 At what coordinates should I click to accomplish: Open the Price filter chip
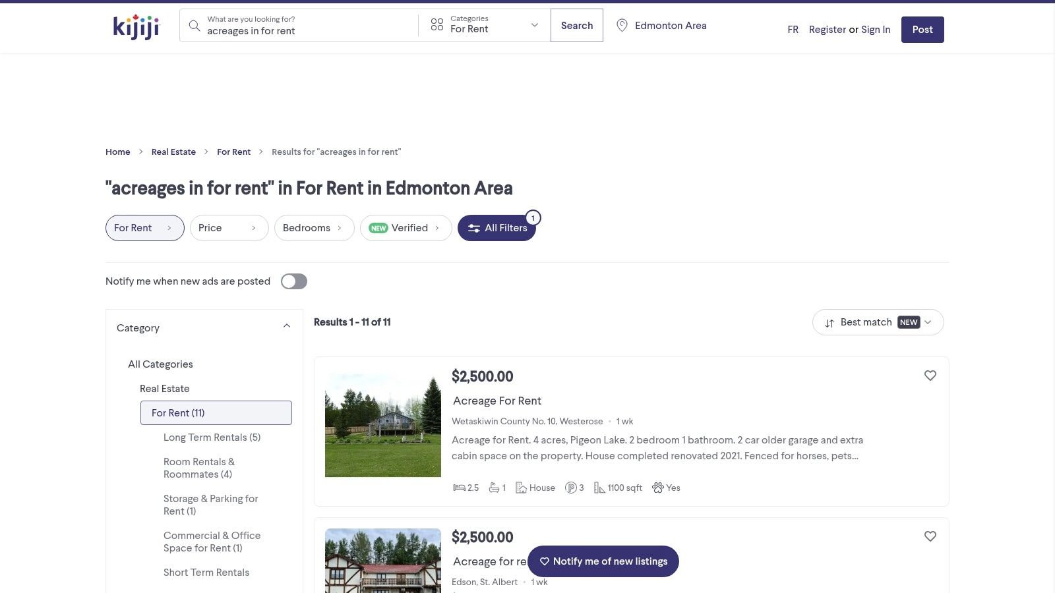point(229,228)
